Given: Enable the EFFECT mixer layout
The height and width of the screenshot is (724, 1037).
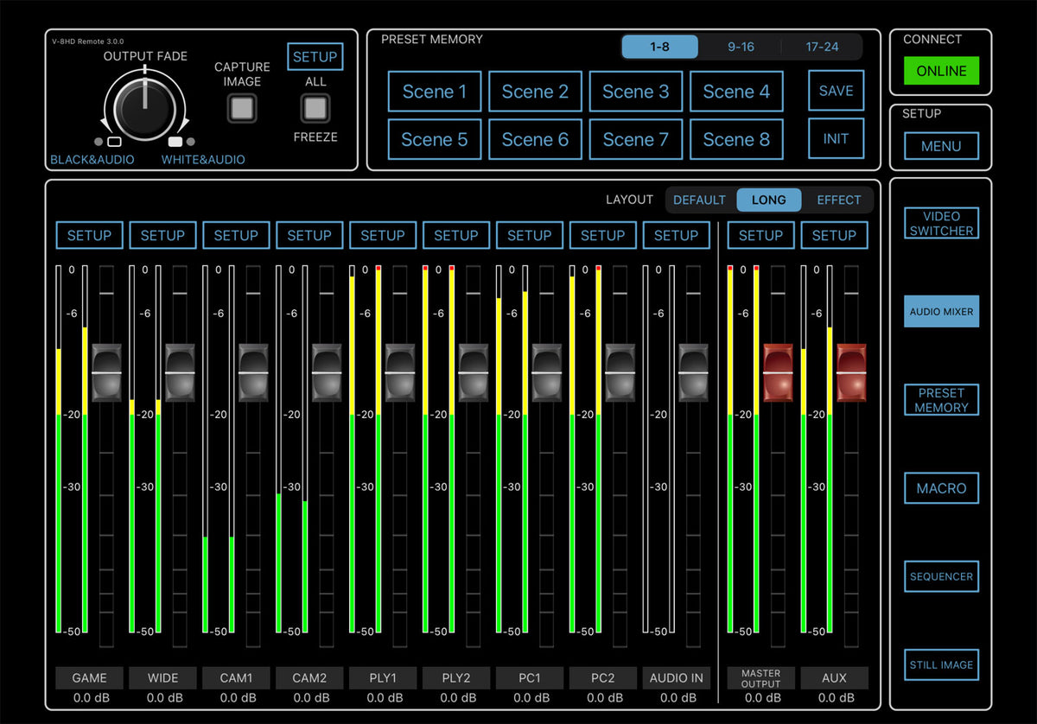Looking at the screenshot, I should (837, 200).
